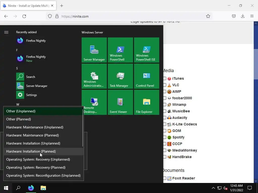Select Other (Unplanned) shutdown reason
Screen dimensions: 258x193
coord(43,111)
